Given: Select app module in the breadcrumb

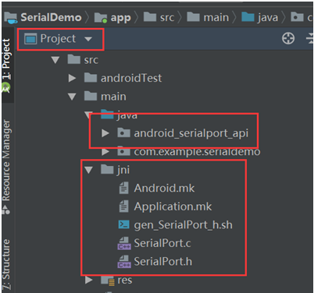Looking at the screenshot, I should click(x=120, y=18).
